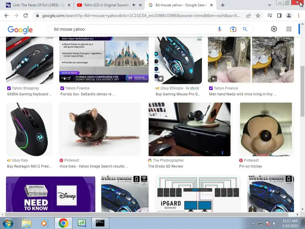Viewport: 305px width, 229px height.
Task: Select the Redragon RGB mouse thumbnail
Action: [x=29, y=129]
